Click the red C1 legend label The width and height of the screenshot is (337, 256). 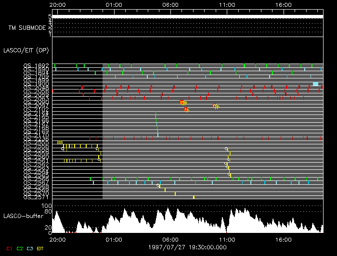[9, 248]
